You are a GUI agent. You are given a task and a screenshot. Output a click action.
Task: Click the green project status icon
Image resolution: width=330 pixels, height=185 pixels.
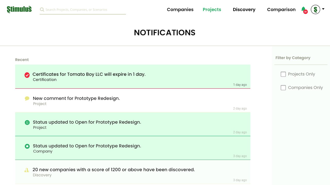click(x=27, y=123)
